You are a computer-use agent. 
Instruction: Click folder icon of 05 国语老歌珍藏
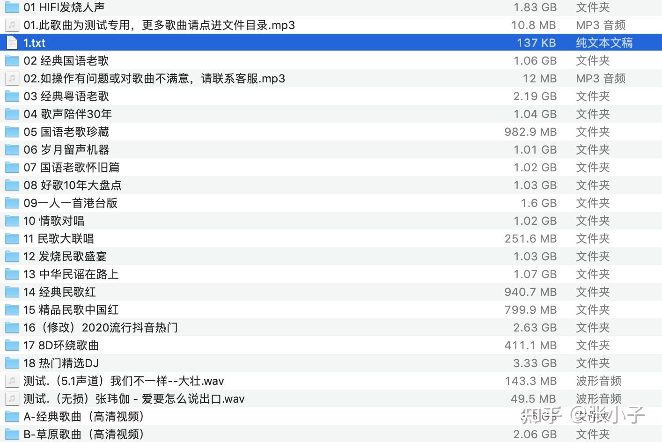point(12,132)
